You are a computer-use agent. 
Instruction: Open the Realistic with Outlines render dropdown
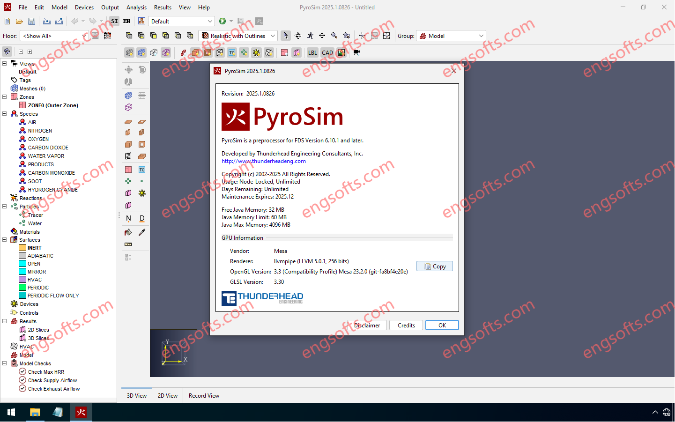[238, 36]
